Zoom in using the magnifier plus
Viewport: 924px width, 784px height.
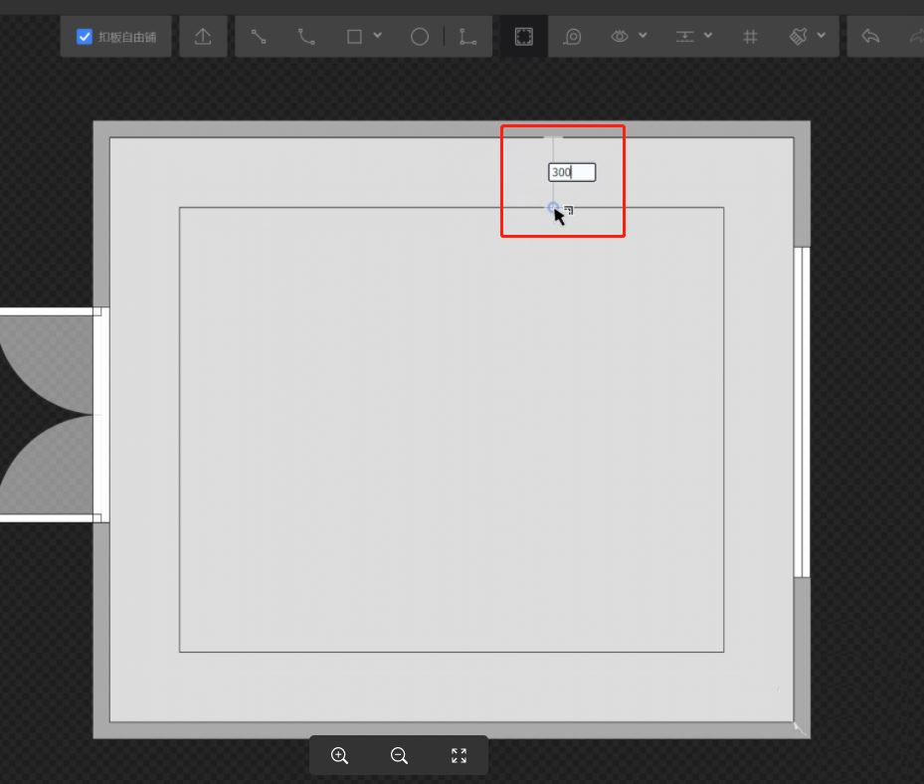pos(339,755)
